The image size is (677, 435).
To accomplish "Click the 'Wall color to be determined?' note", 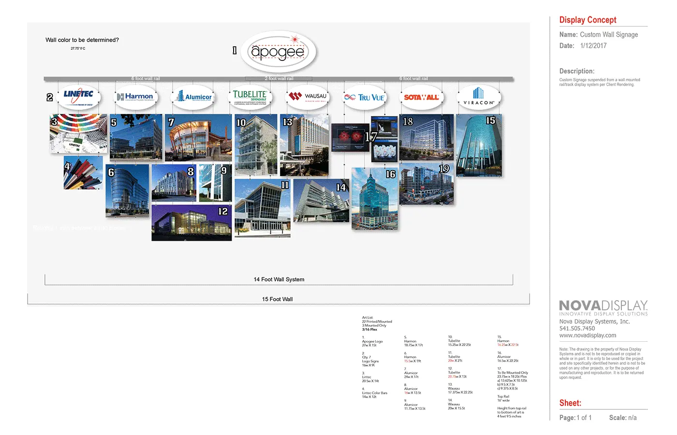I will (82, 40).
